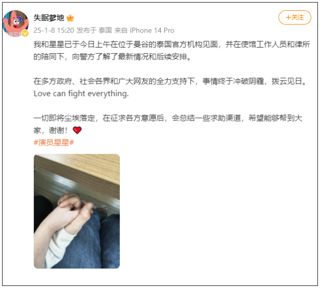Click the iPhone 14 Pro source label
The height and width of the screenshot is (288, 320).
(x=152, y=30)
